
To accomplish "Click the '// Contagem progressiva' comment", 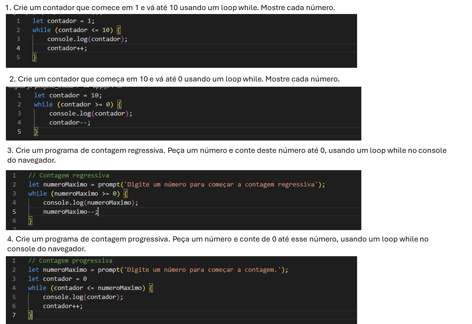I will click(x=70, y=261).
